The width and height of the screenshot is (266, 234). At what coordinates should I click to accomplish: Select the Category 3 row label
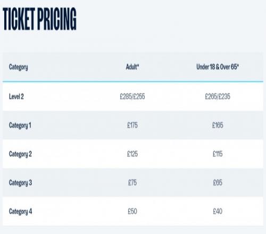20,183
